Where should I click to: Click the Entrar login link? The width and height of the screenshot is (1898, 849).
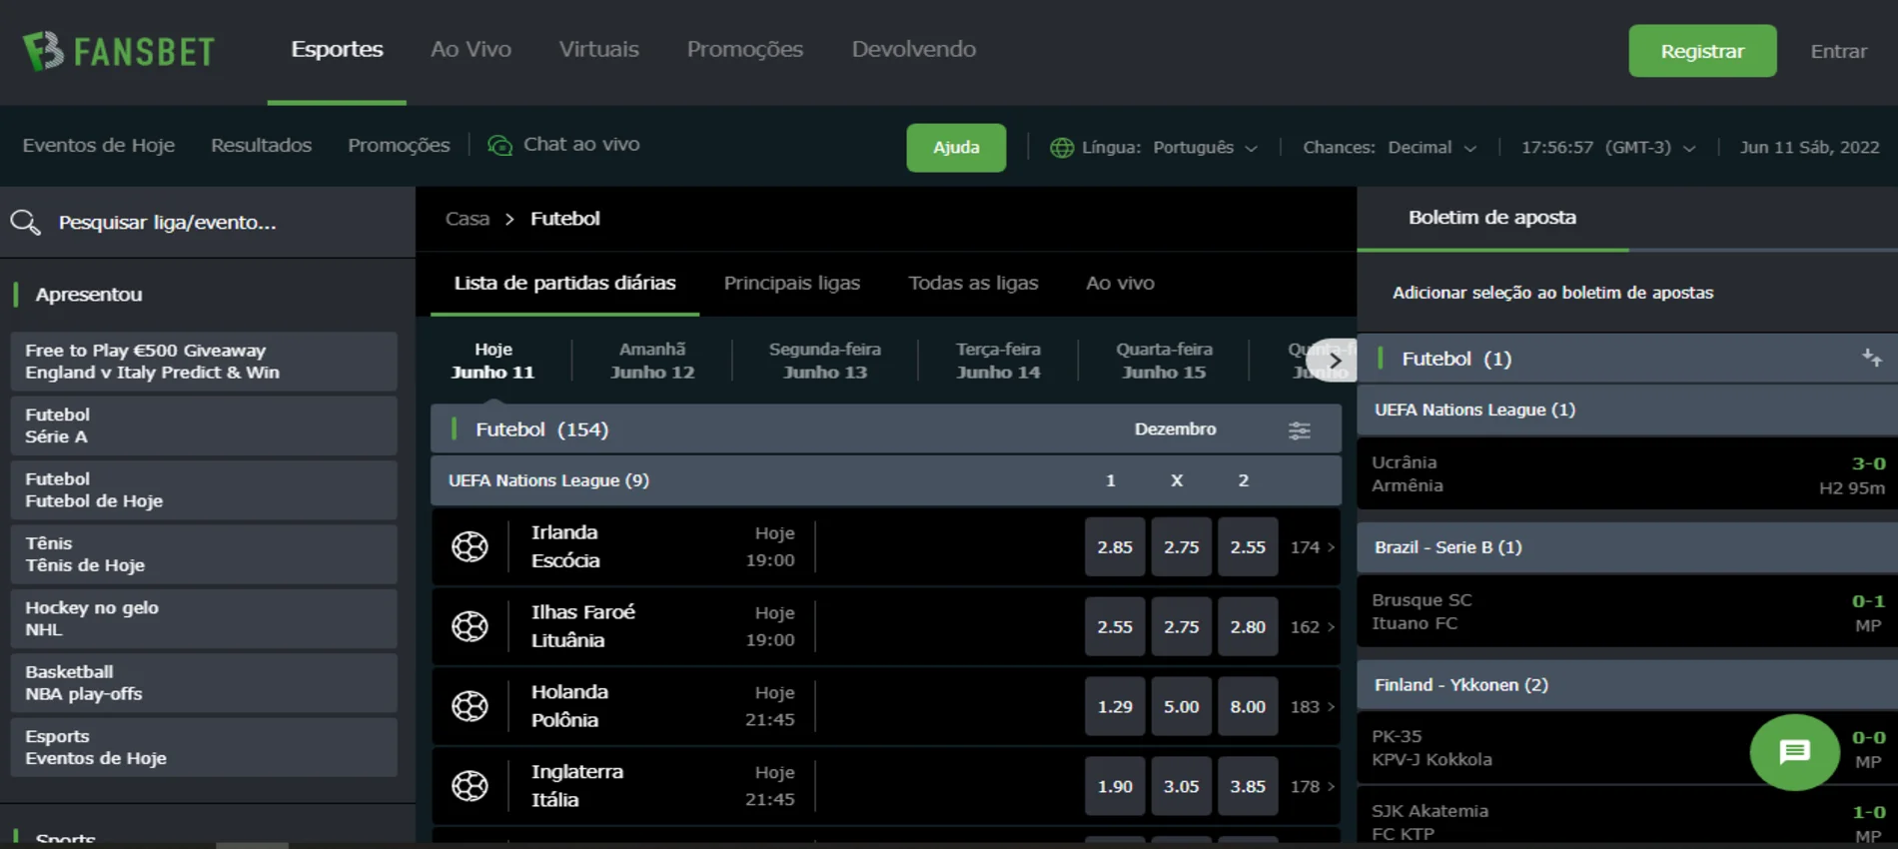coord(1839,52)
